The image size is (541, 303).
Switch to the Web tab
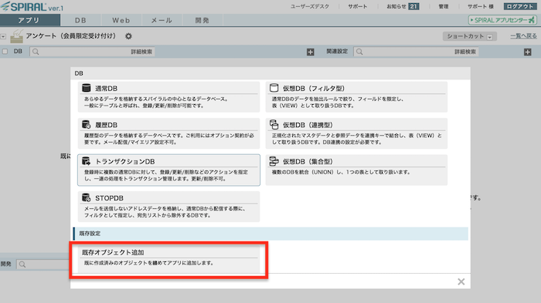click(121, 20)
